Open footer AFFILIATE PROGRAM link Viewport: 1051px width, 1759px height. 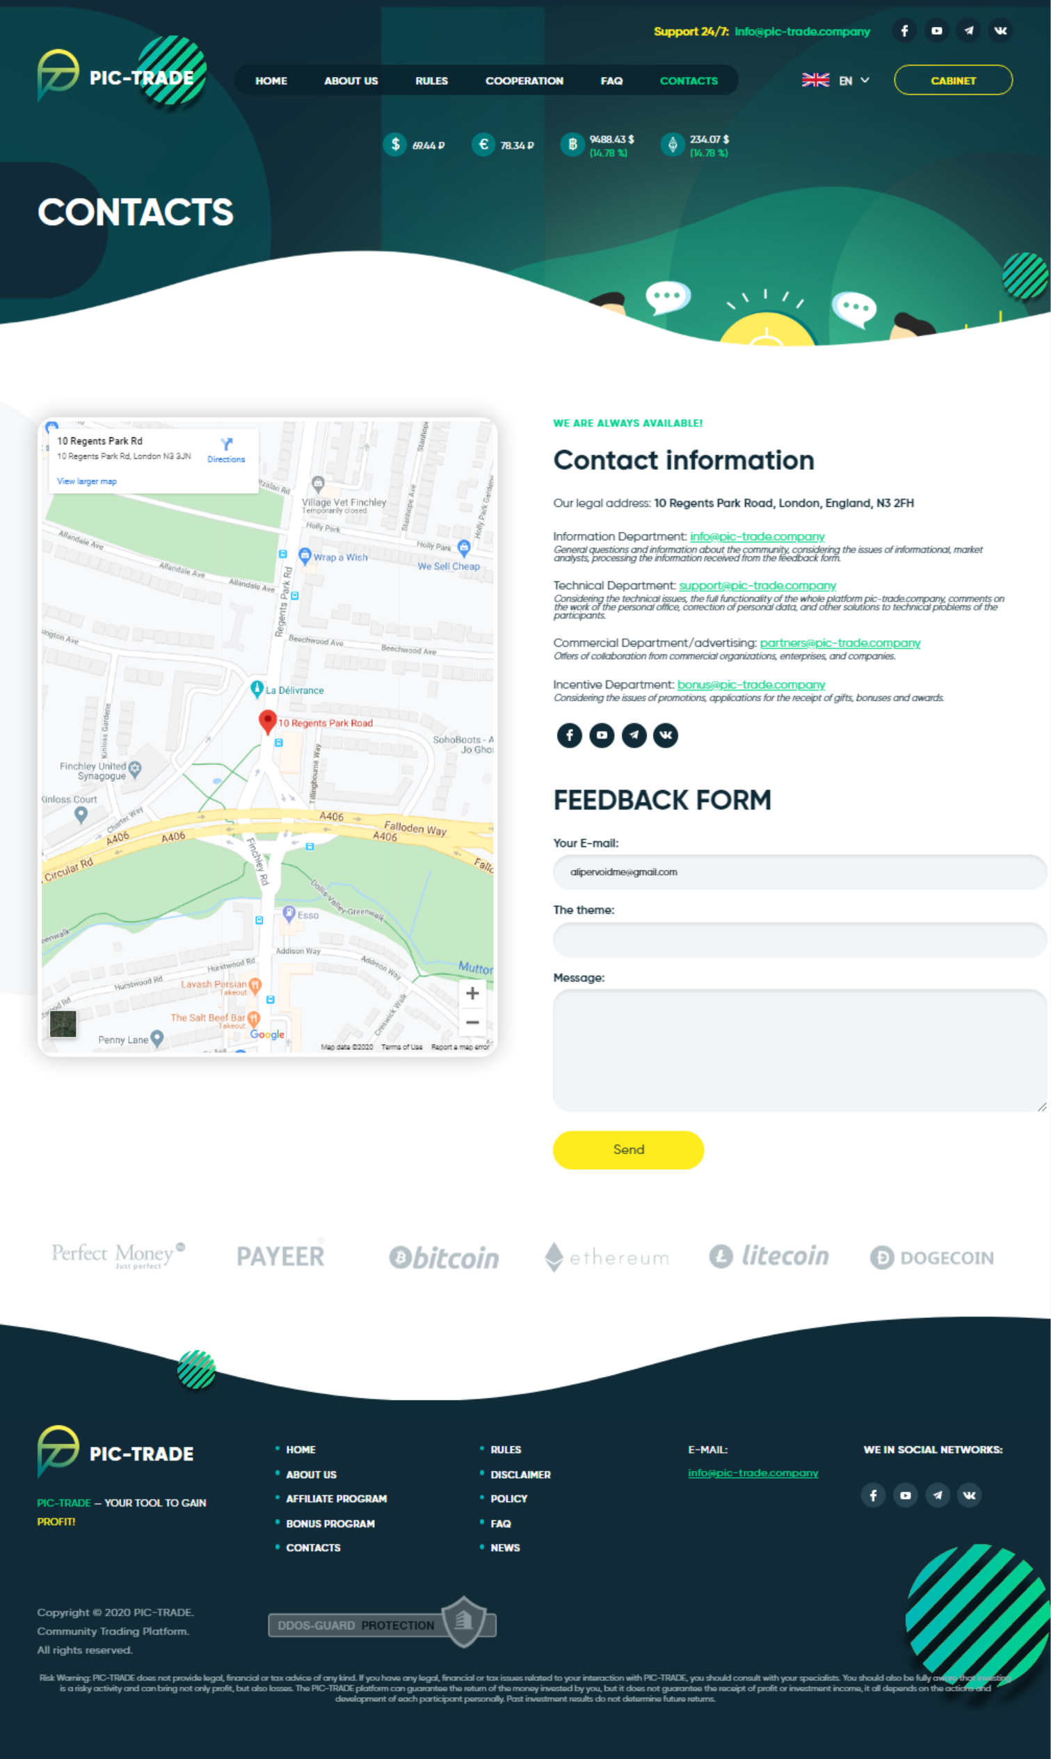(x=337, y=1499)
